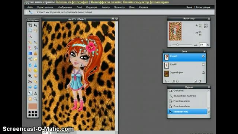Open the Просмотр menu

click(x=119, y=7)
